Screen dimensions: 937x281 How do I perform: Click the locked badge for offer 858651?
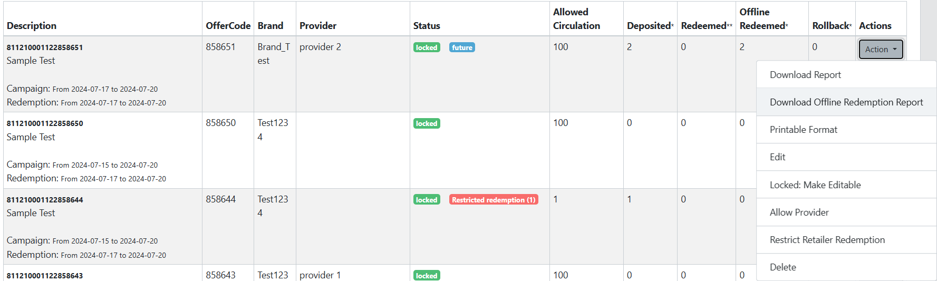click(427, 47)
